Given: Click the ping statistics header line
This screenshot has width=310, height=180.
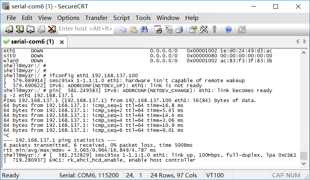Looking at the screenshot, I should [60, 140].
